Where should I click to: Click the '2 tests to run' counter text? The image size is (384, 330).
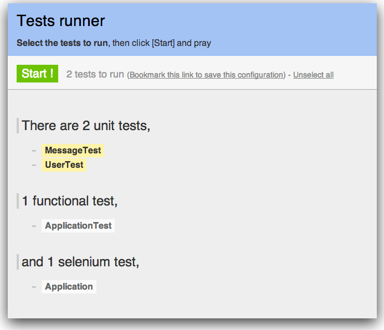click(95, 74)
